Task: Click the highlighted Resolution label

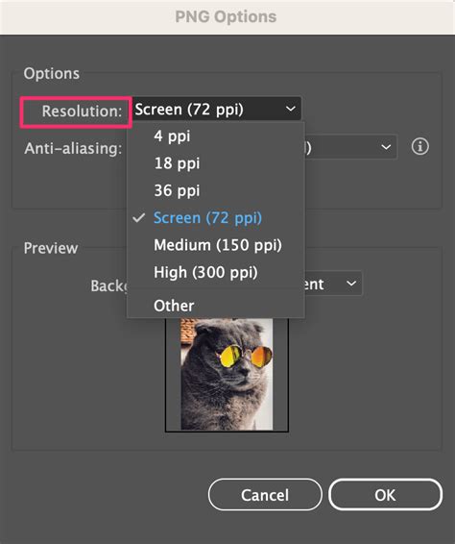Action: 82,111
